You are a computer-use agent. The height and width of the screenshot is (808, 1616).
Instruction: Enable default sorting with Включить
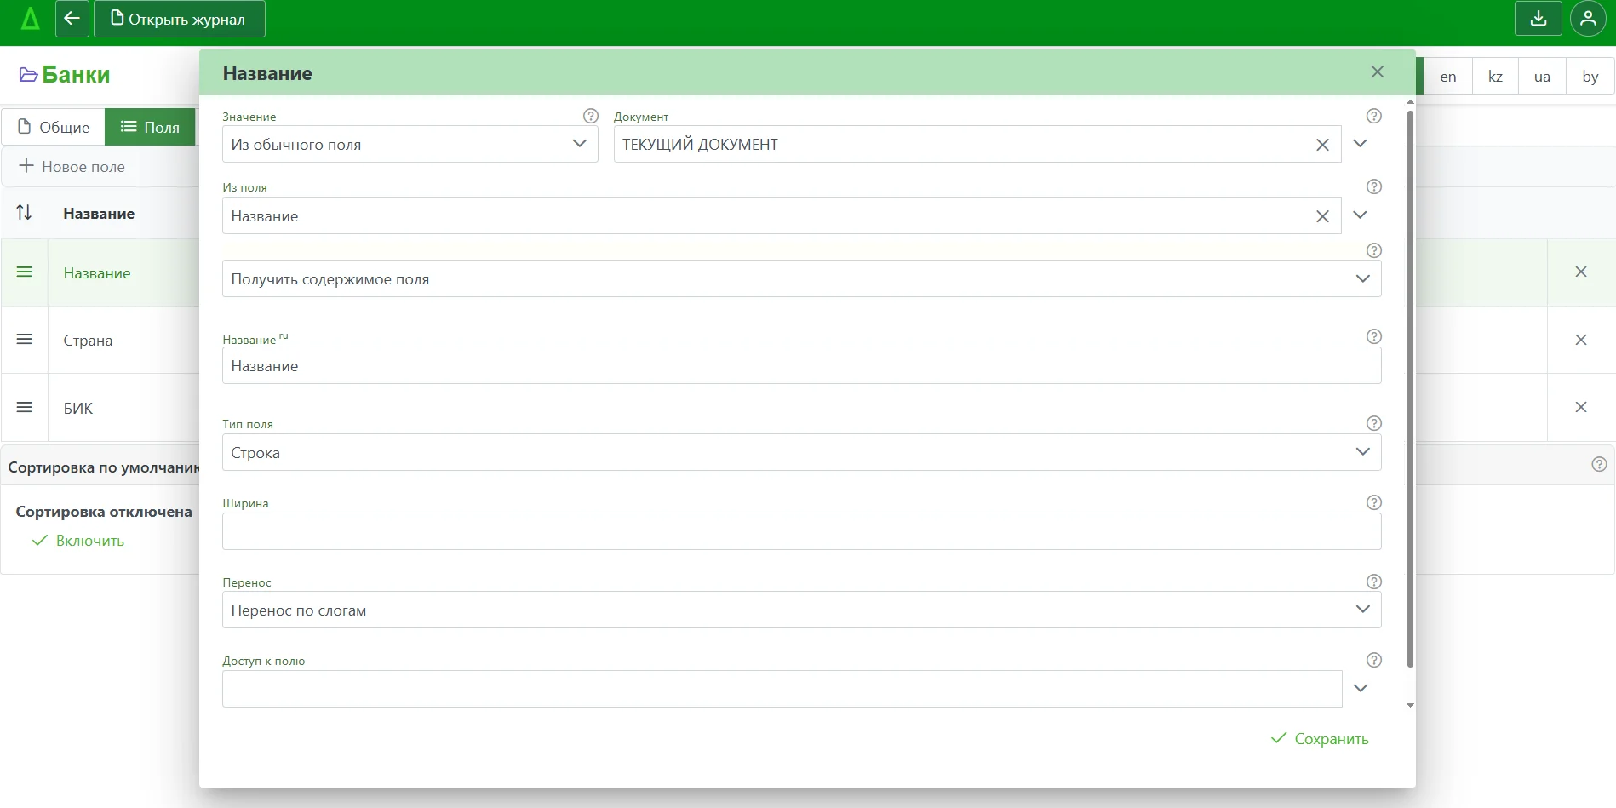78,541
